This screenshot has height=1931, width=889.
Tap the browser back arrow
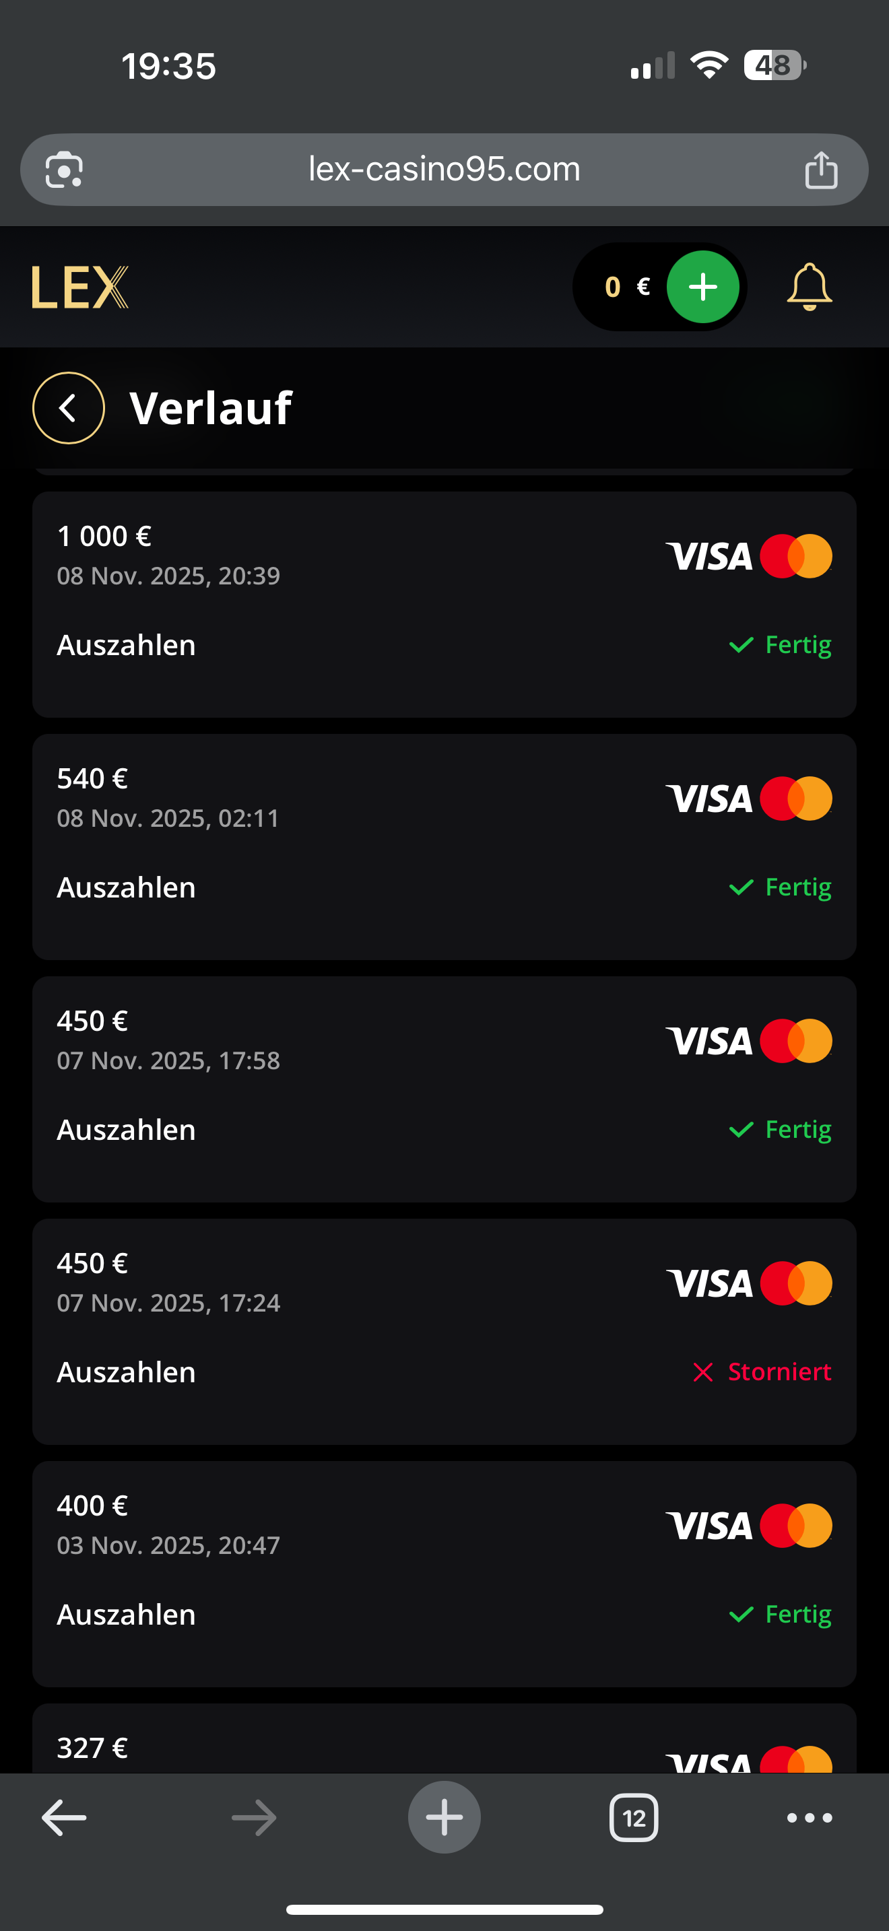tap(65, 1817)
